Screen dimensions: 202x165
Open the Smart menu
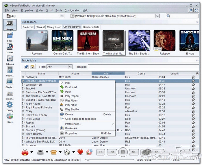50,10
